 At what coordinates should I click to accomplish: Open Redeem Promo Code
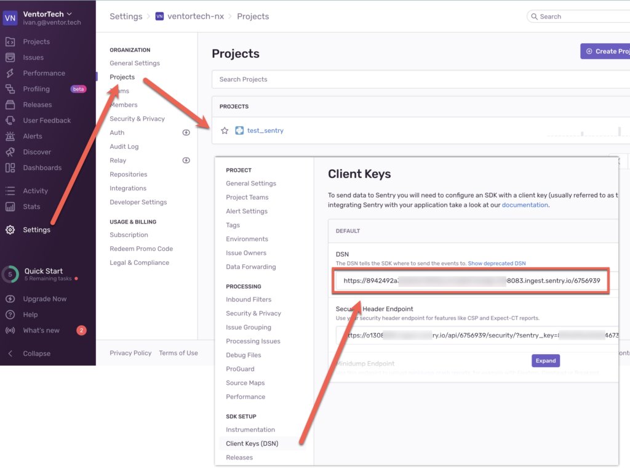click(141, 249)
